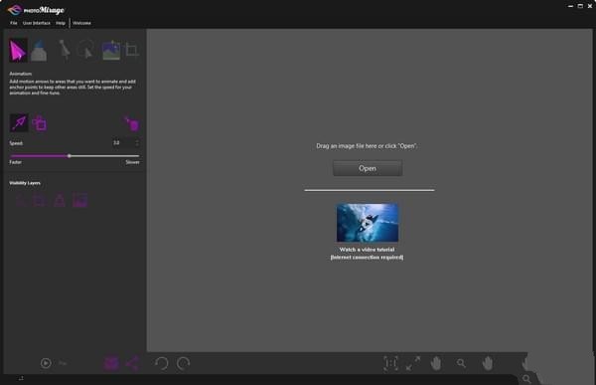
Task: Switch to the Welcome tab
Action: click(81, 23)
